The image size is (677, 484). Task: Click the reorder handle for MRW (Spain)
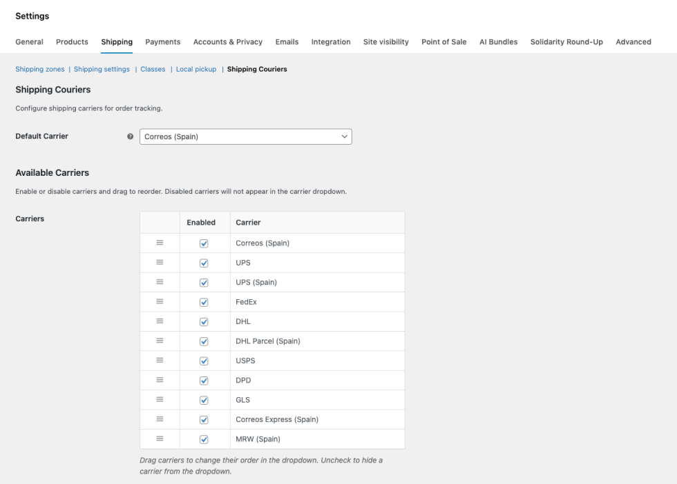[160, 438]
